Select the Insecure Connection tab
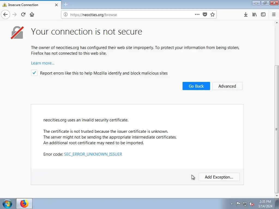The height and width of the screenshot is (209, 279). pyautogui.click(x=31, y=5)
